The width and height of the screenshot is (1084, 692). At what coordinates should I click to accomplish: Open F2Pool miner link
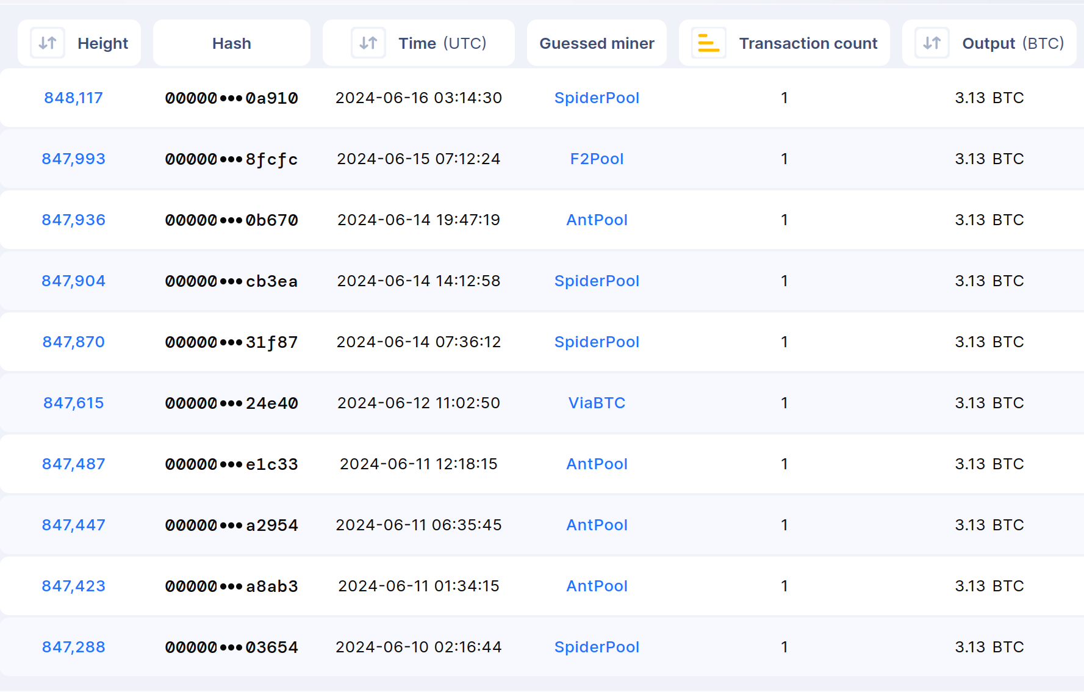[x=597, y=159]
